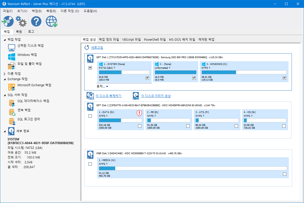
Task: Check the MEDIA (H:) partition checkbox
Action: click(x=285, y=174)
